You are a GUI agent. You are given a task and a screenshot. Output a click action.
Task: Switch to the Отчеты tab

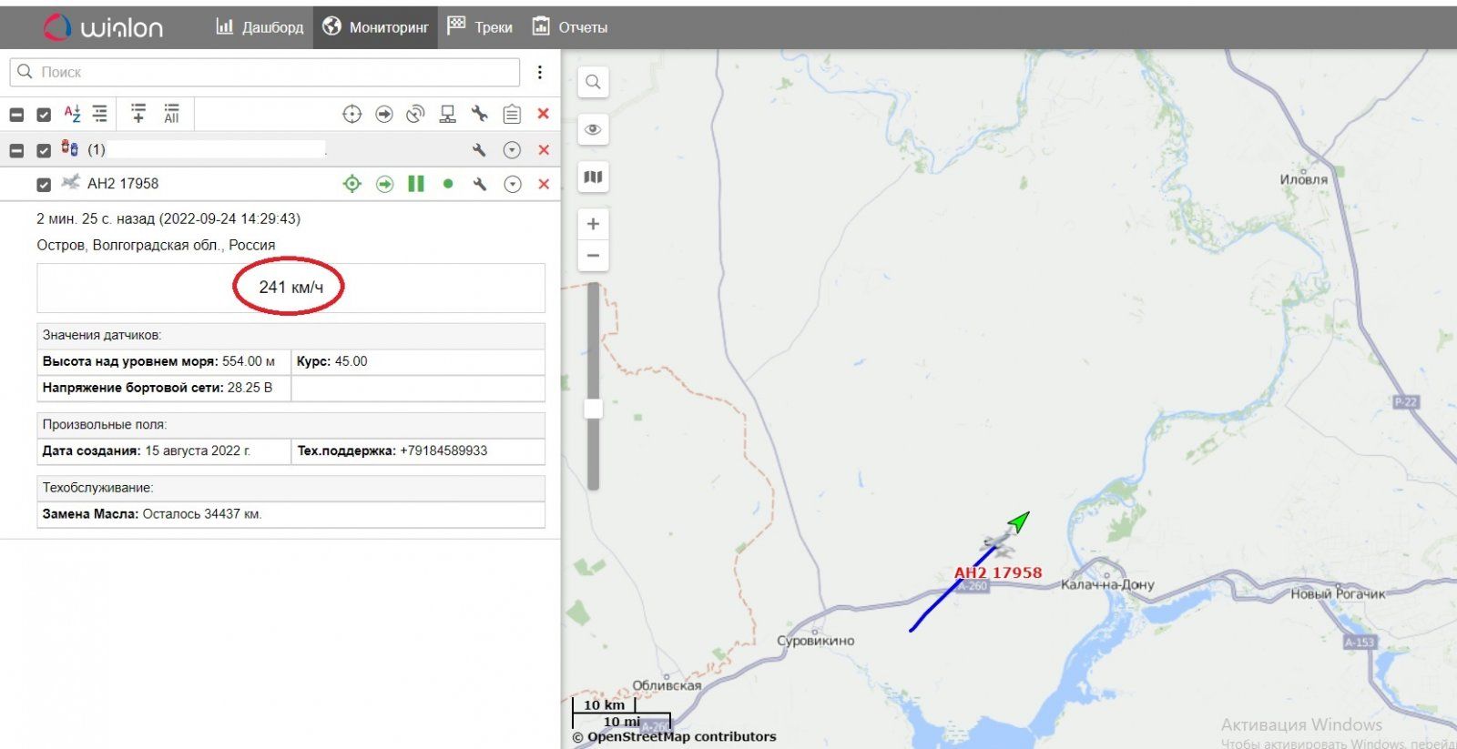[570, 27]
